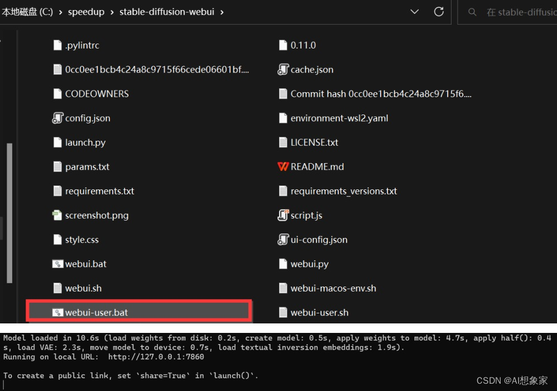
Task: Select the 0.11.0 file name
Action: pos(303,45)
